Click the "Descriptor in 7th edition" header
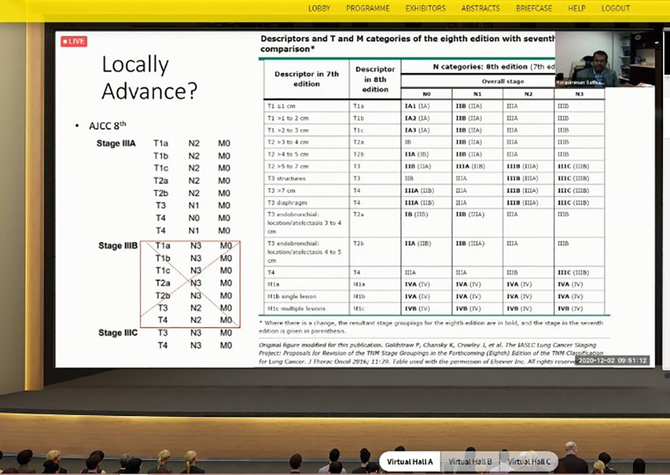This screenshot has height=475, width=670. [306, 79]
